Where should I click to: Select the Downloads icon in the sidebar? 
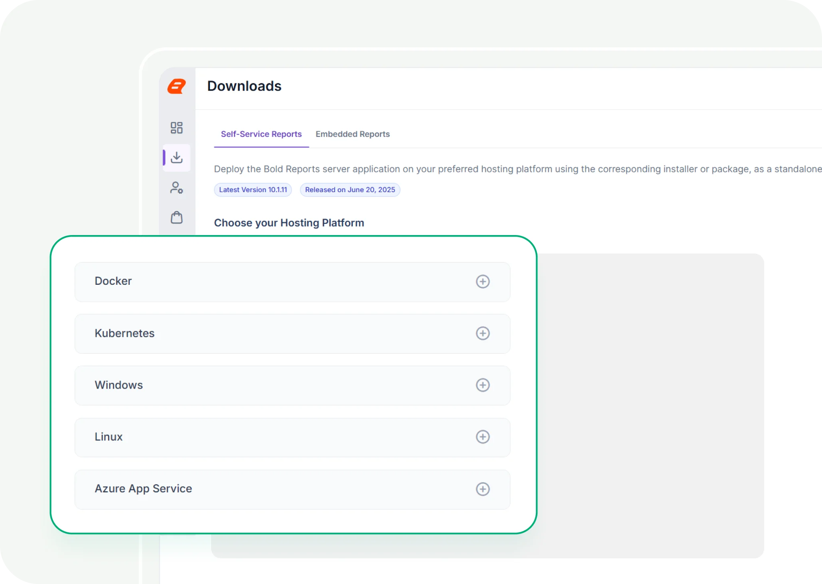point(177,157)
